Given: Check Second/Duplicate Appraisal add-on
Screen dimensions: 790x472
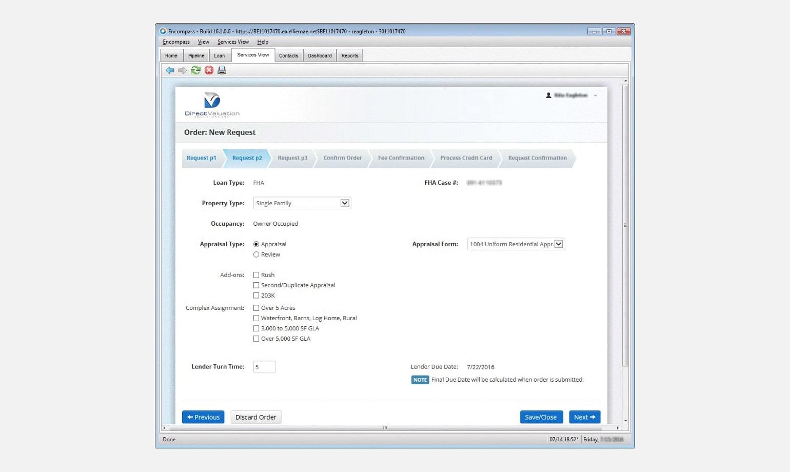Looking at the screenshot, I should [256, 285].
